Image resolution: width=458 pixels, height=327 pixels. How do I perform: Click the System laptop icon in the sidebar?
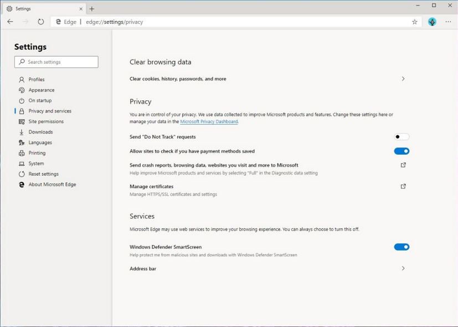click(22, 163)
